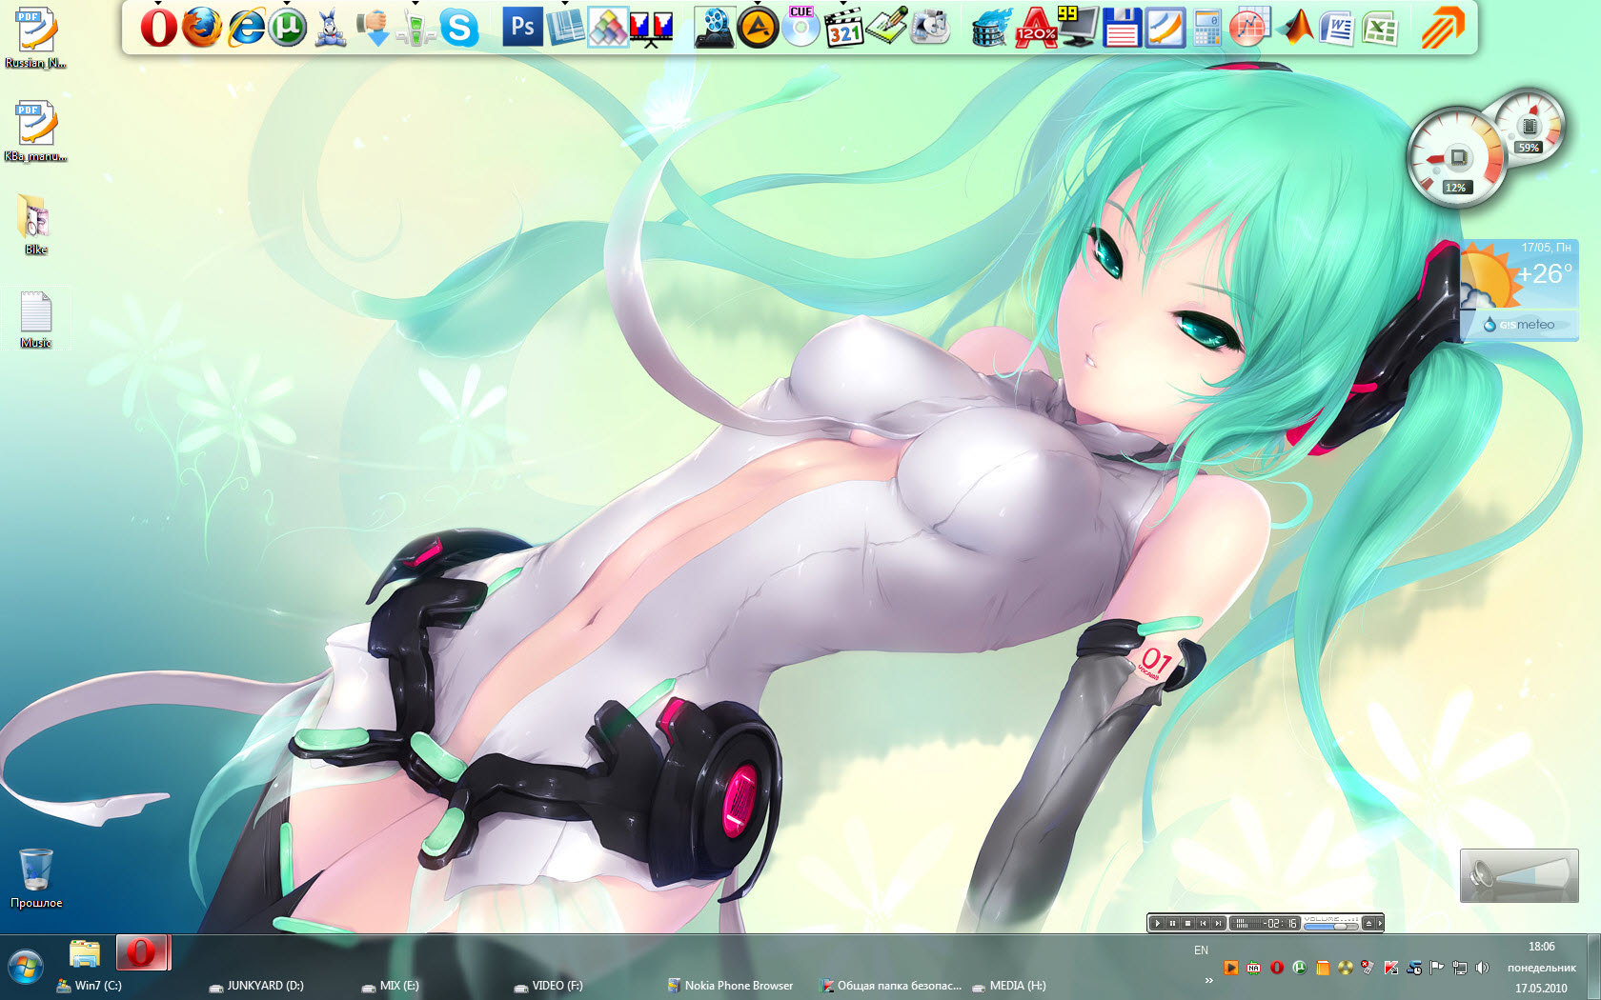
Task: Open the pinned Explorer folder on taskbar
Action: [85, 953]
